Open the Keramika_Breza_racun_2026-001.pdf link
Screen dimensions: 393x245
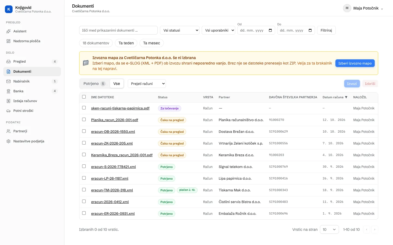(122, 155)
